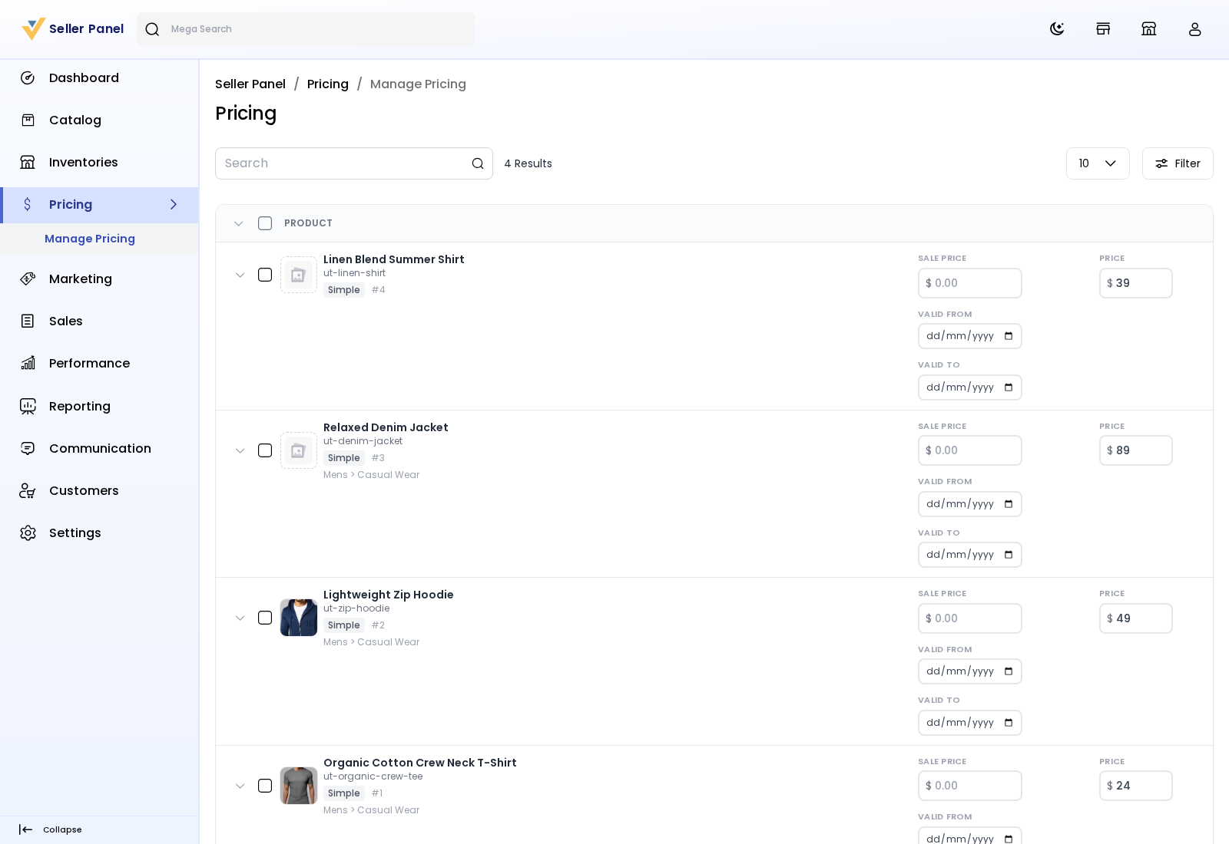Open the Filter button
Viewport: 1229px width, 844px height.
coord(1178,163)
